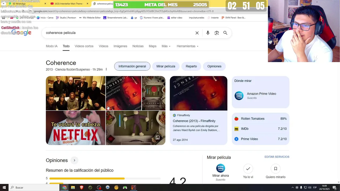Click the 5-star rating bar

[x=105, y=179]
